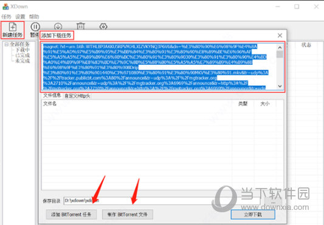The width and height of the screenshot is (324, 225).
Task: Click the 保存目录 path input field
Action: [x=161, y=201]
